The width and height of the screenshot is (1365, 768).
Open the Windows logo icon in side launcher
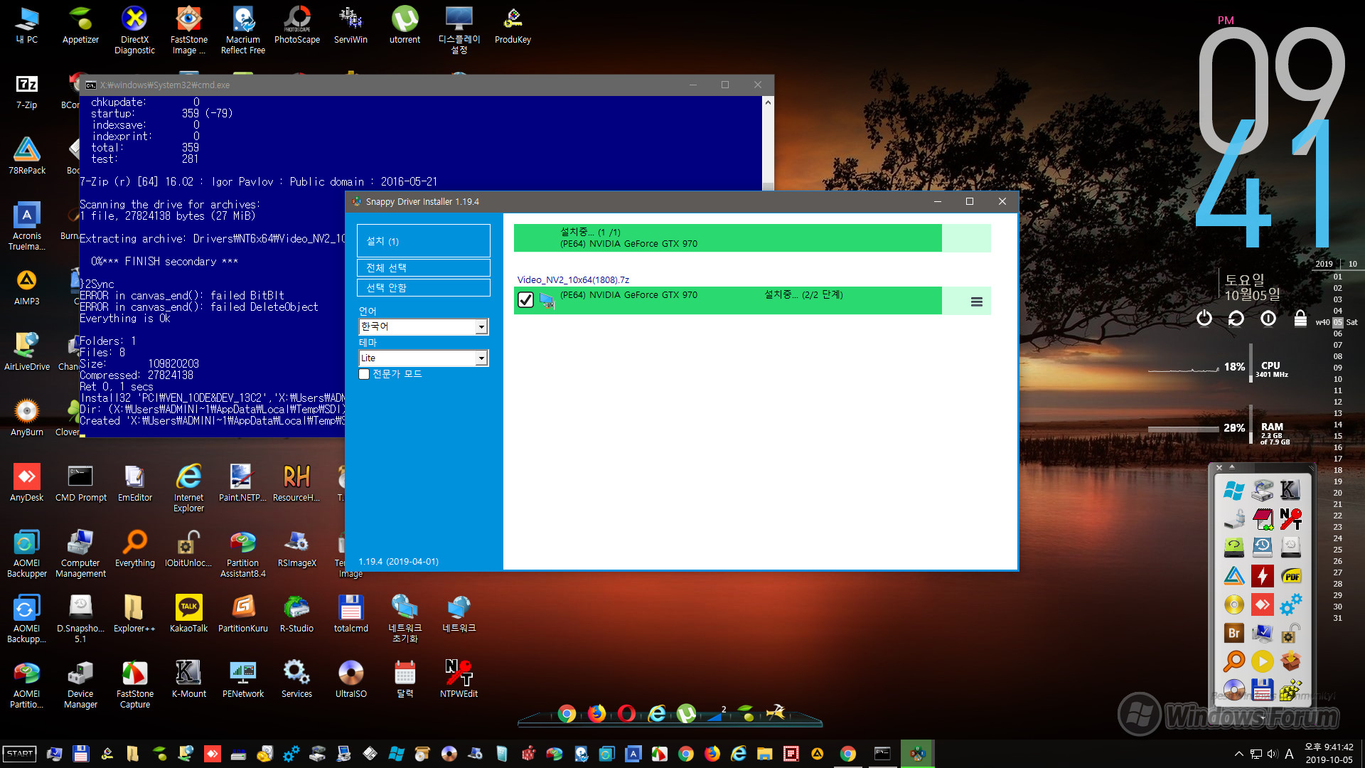coord(1233,490)
